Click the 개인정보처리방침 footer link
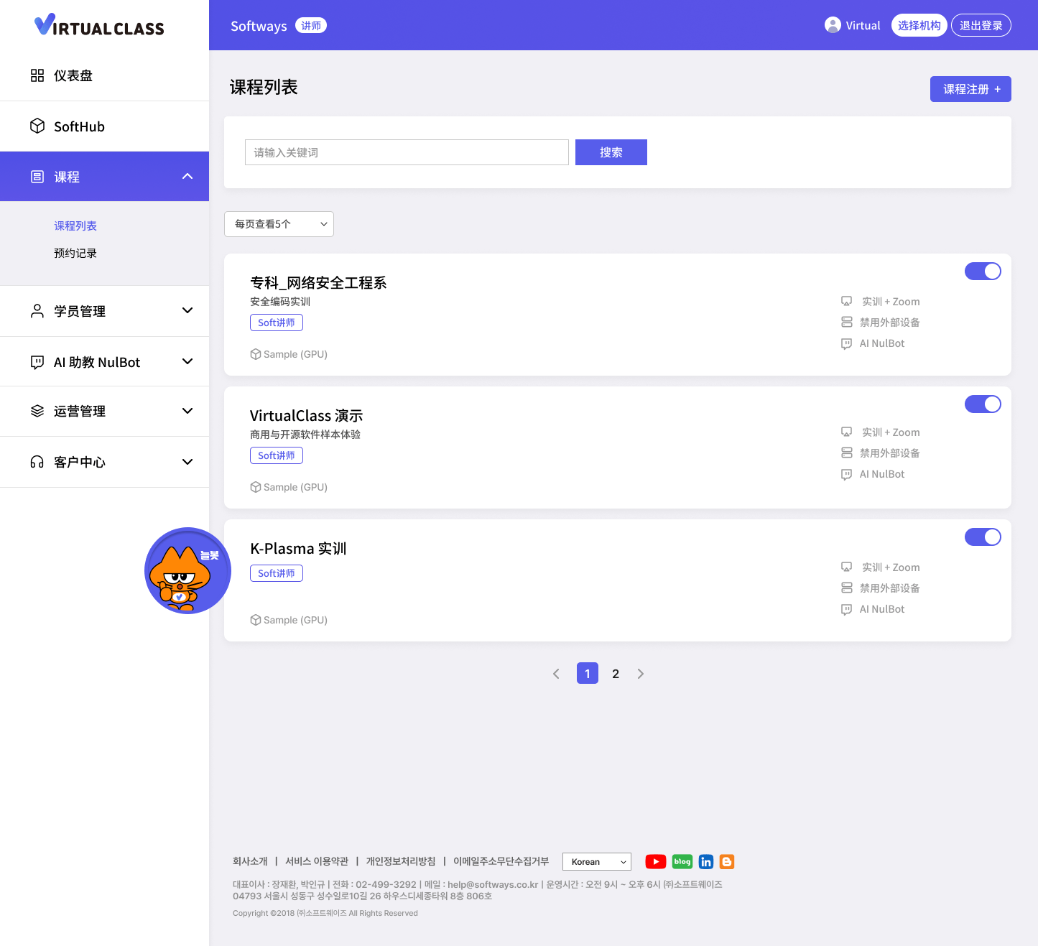 (x=401, y=861)
